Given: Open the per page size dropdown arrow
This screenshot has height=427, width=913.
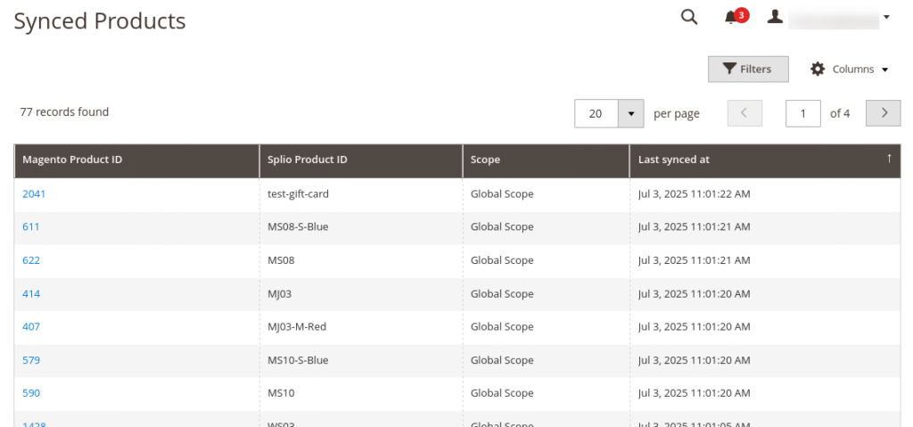Looking at the screenshot, I should click(631, 113).
